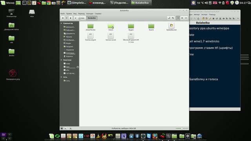
Task: Open Недавние in sidebar
Action: pyautogui.click(x=69, y=50)
